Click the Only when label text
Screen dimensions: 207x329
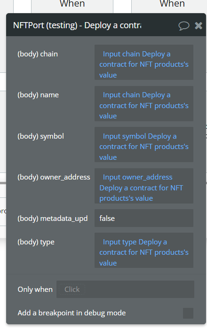tap(35, 290)
